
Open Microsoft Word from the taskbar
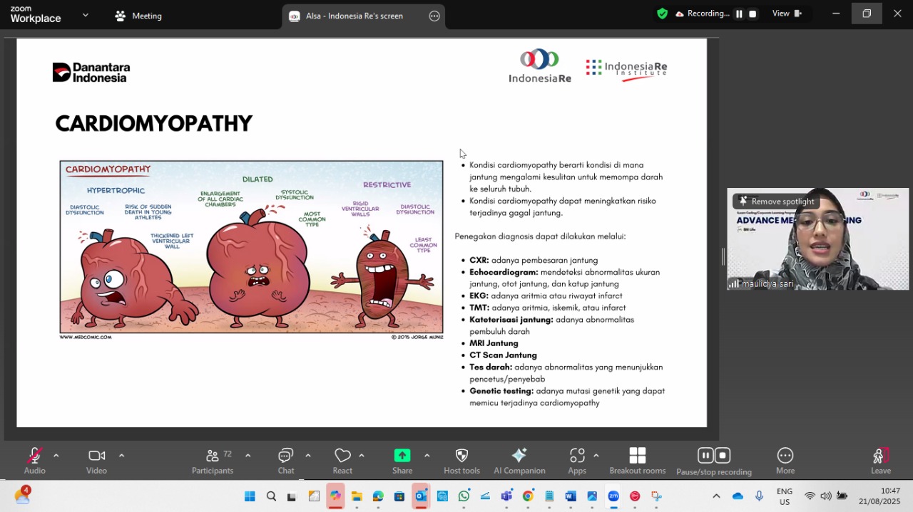(571, 496)
